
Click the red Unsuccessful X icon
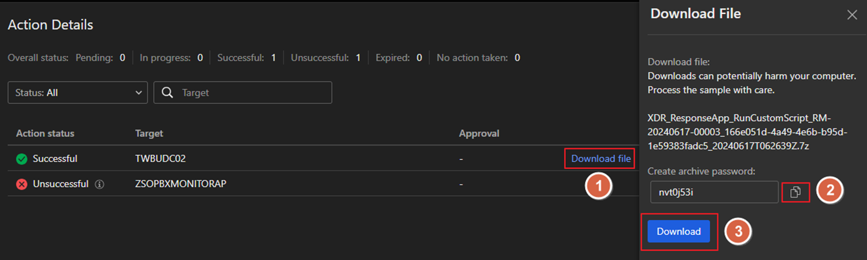pyautogui.click(x=22, y=184)
